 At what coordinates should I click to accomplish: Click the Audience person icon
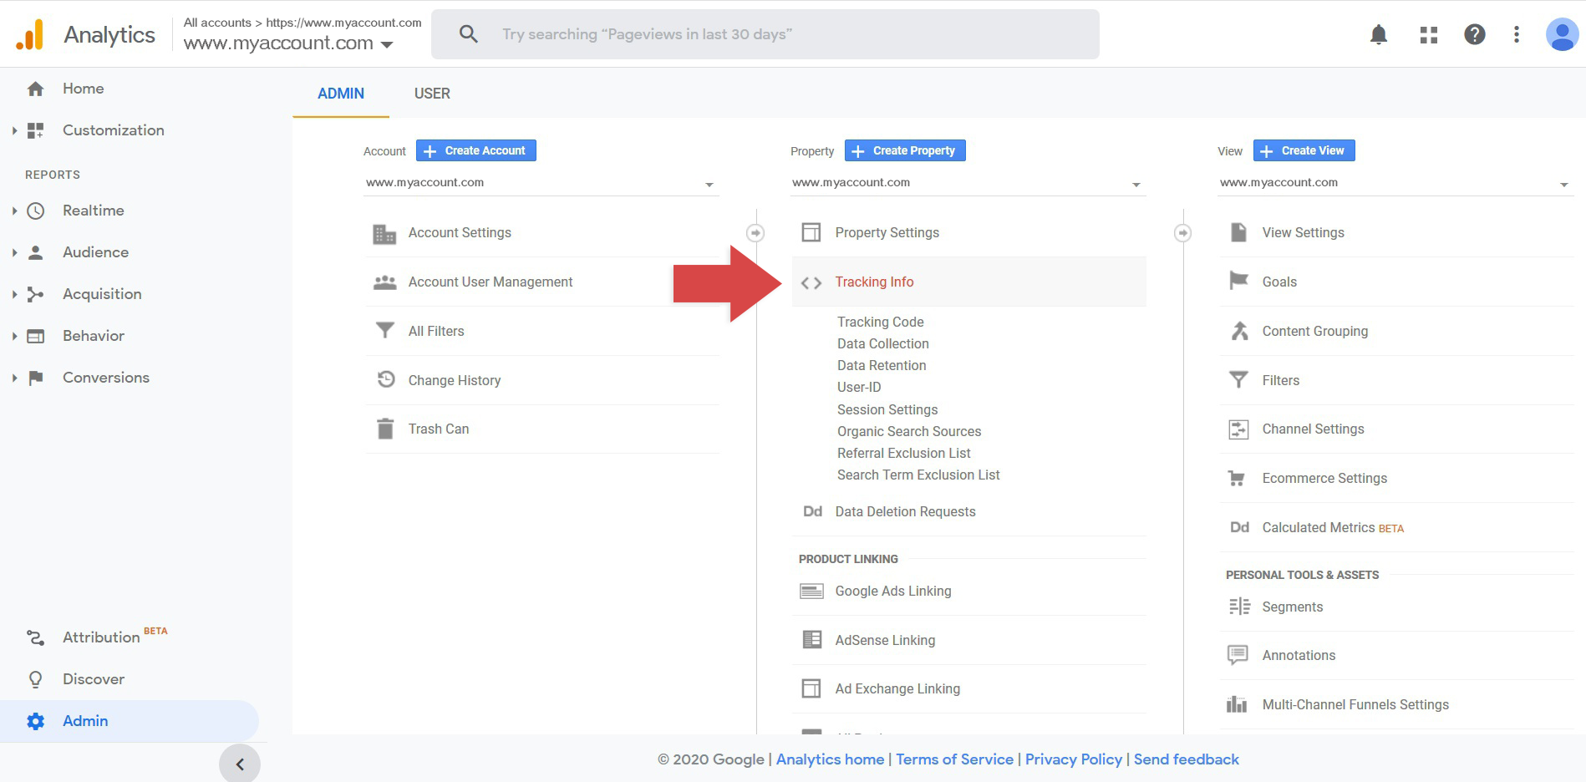(x=35, y=252)
